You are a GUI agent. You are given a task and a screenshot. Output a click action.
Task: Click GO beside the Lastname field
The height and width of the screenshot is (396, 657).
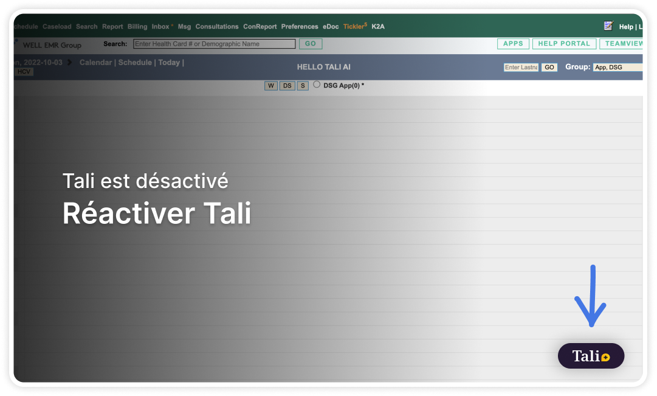549,67
